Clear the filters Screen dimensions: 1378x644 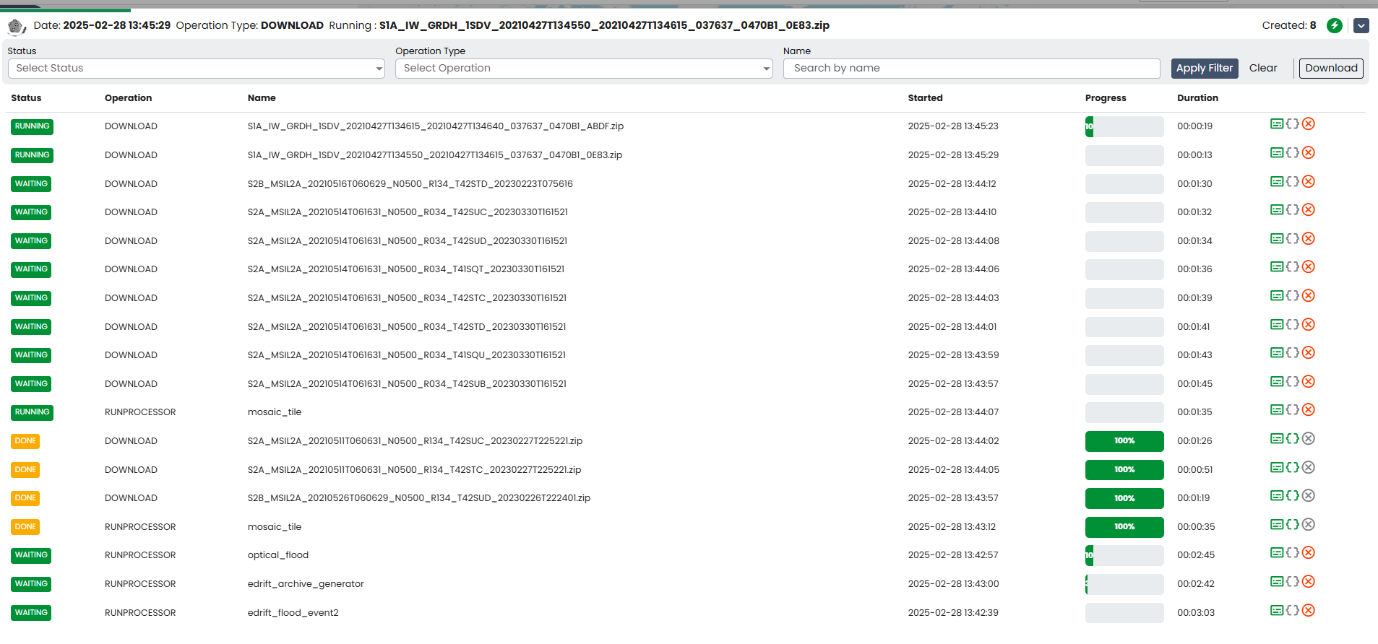[1263, 69]
